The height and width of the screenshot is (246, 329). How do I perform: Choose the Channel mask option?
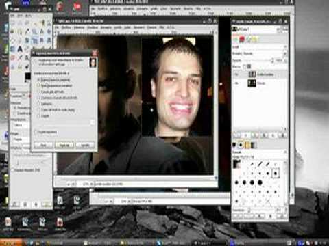pos(43,115)
